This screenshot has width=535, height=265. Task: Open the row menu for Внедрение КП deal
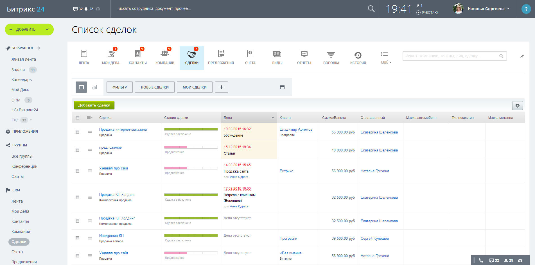tap(90, 238)
